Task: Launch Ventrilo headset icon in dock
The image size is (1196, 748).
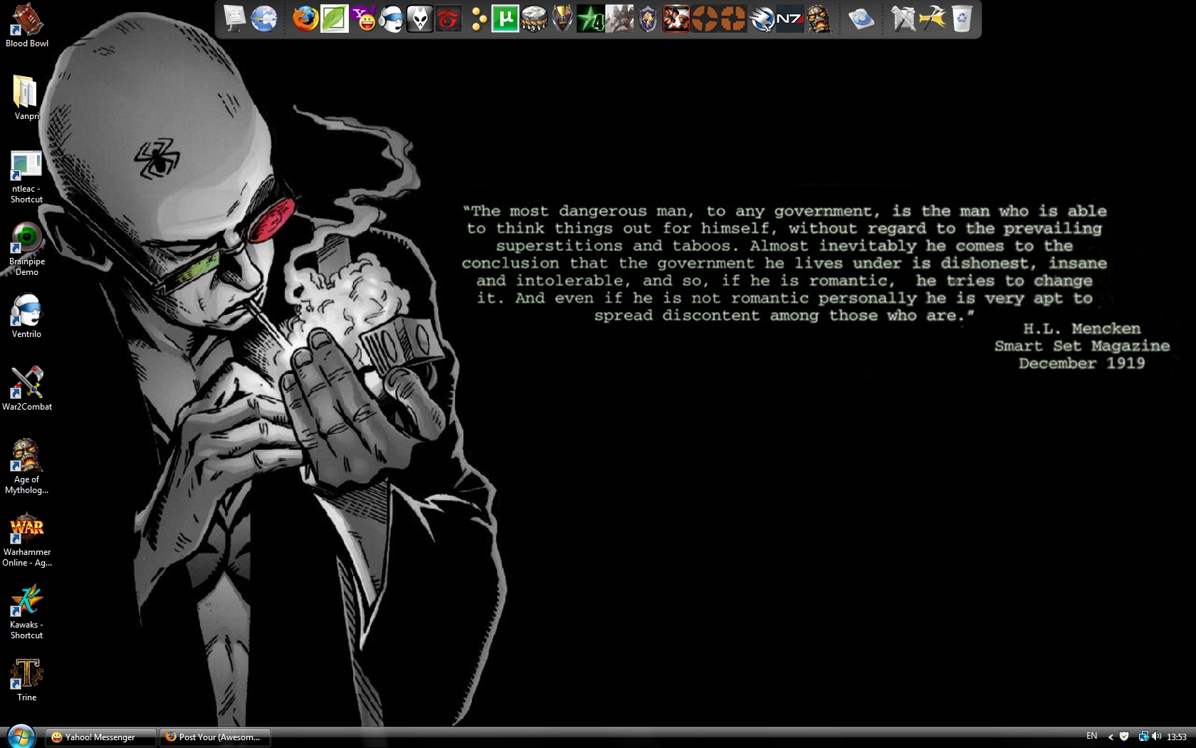Action: pyautogui.click(x=392, y=19)
